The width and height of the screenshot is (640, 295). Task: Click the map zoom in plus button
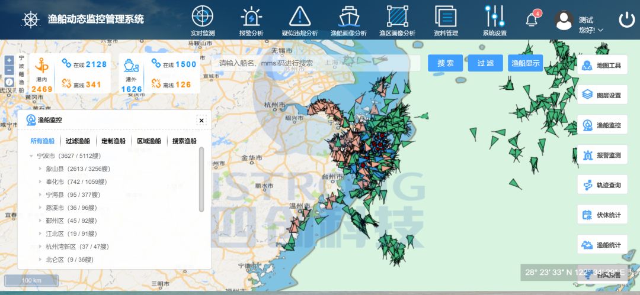click(9, 60)
